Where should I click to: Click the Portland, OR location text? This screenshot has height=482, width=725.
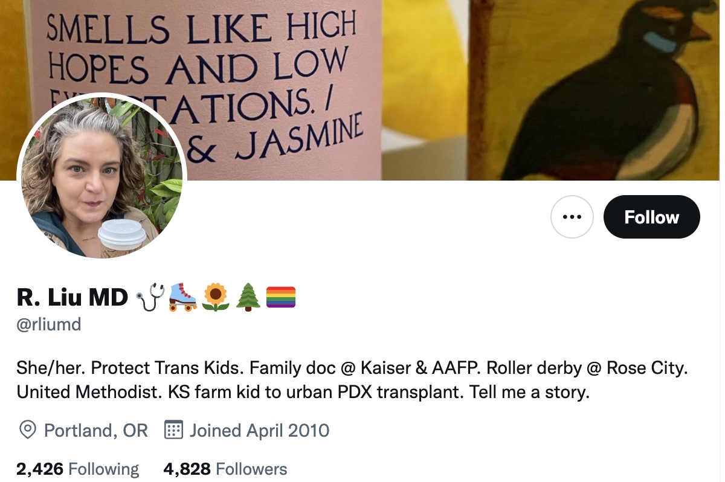coord(96,430)
